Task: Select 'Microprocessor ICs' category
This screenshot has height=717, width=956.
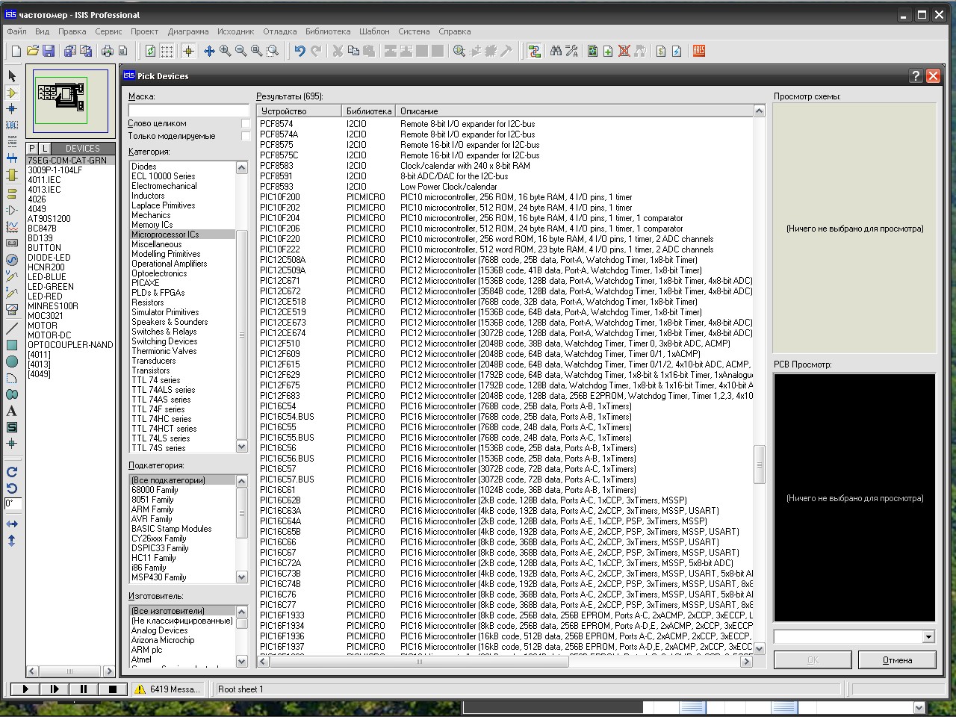Action: [x=165, y=235]
